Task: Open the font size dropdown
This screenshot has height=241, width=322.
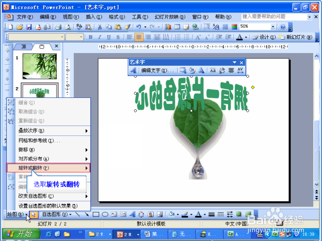Action: point(81,37)
